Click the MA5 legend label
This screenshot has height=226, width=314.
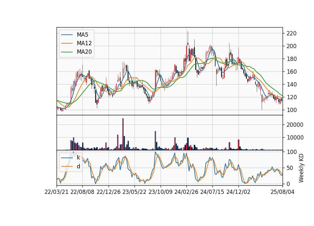click(82, 35)
